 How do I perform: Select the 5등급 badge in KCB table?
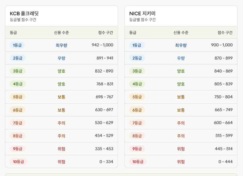[18, 97]
